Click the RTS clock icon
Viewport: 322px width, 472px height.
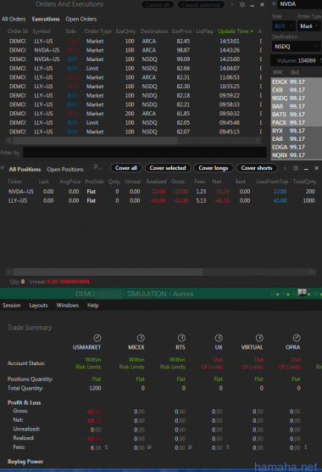[x=181, y=338]
